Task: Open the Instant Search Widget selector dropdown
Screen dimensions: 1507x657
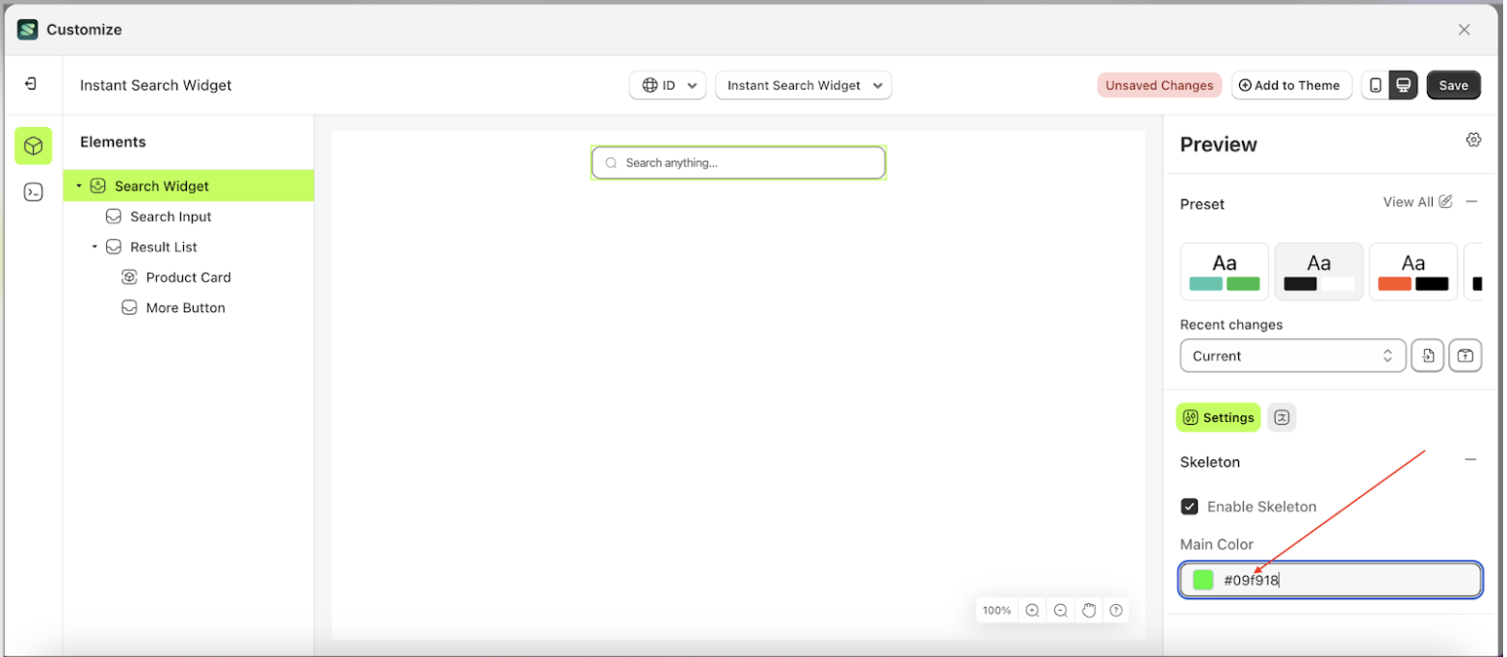Action: pyautogui.click(x=803, y=85)
